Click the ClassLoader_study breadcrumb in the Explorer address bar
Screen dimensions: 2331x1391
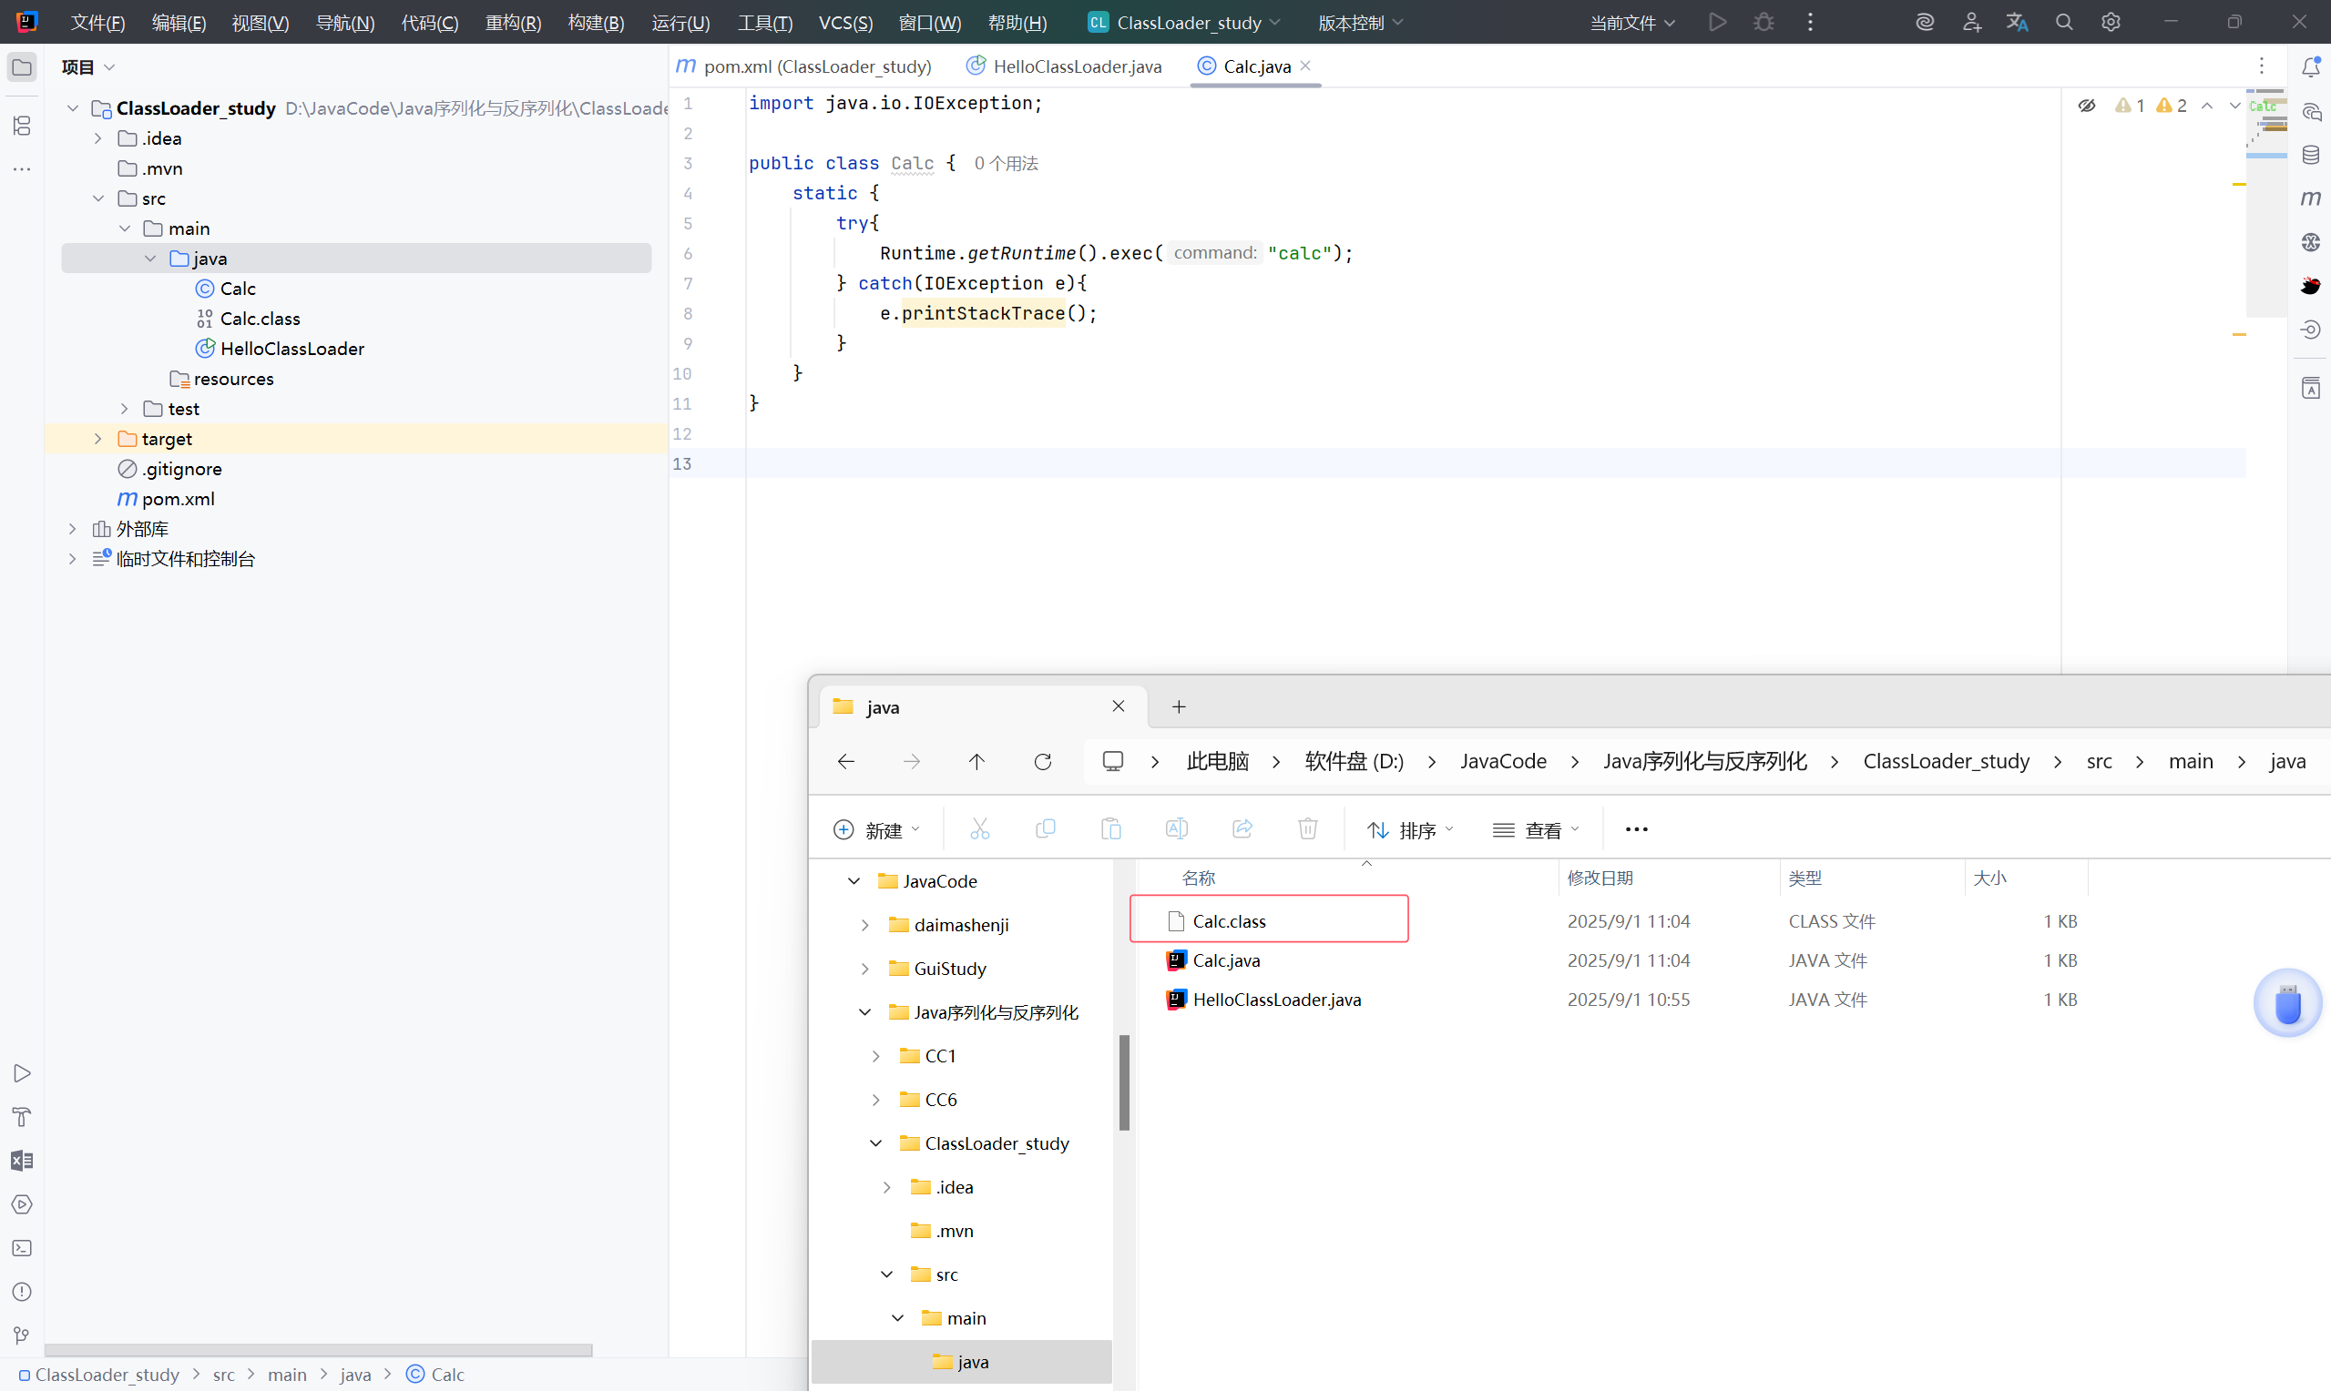1946,761
